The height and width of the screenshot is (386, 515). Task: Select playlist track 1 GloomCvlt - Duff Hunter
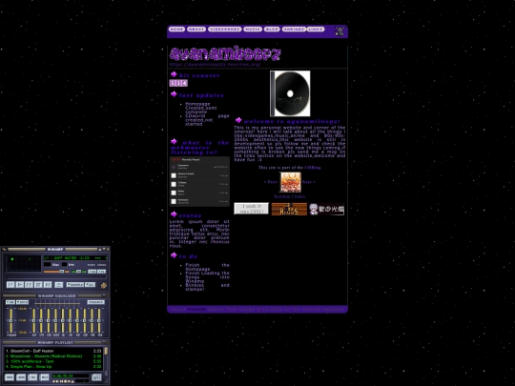(x=53, y=351)
